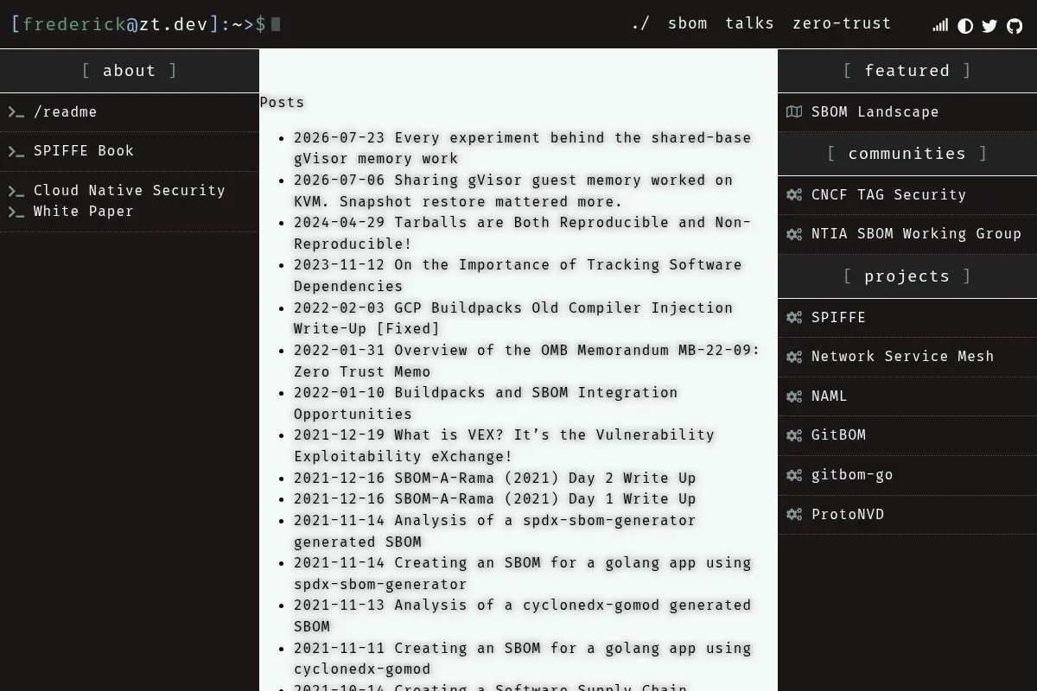Open the SBOM Landscape link

pos(875,112)
